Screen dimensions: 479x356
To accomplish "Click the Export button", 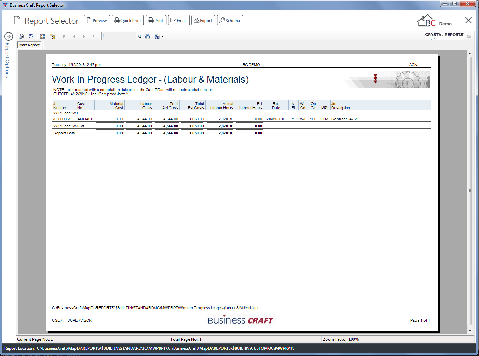I will (x=203, y=20).
